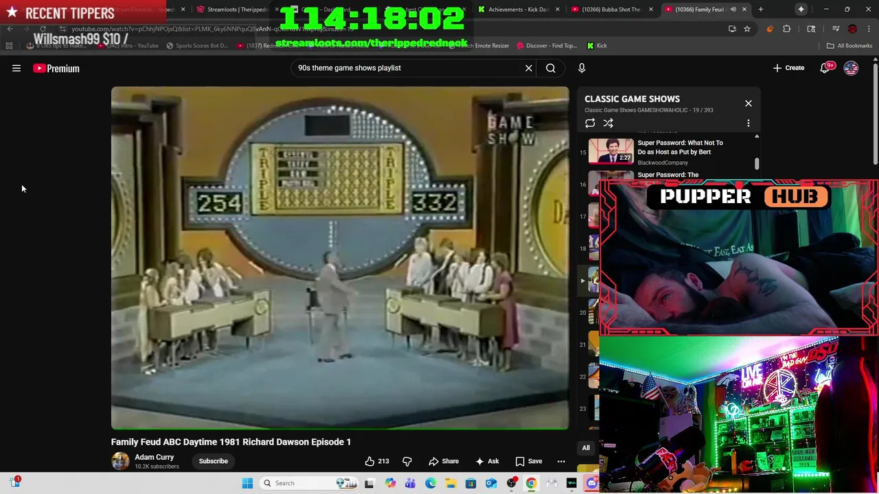Open Outlook from taskbar

tap(491, 483)
